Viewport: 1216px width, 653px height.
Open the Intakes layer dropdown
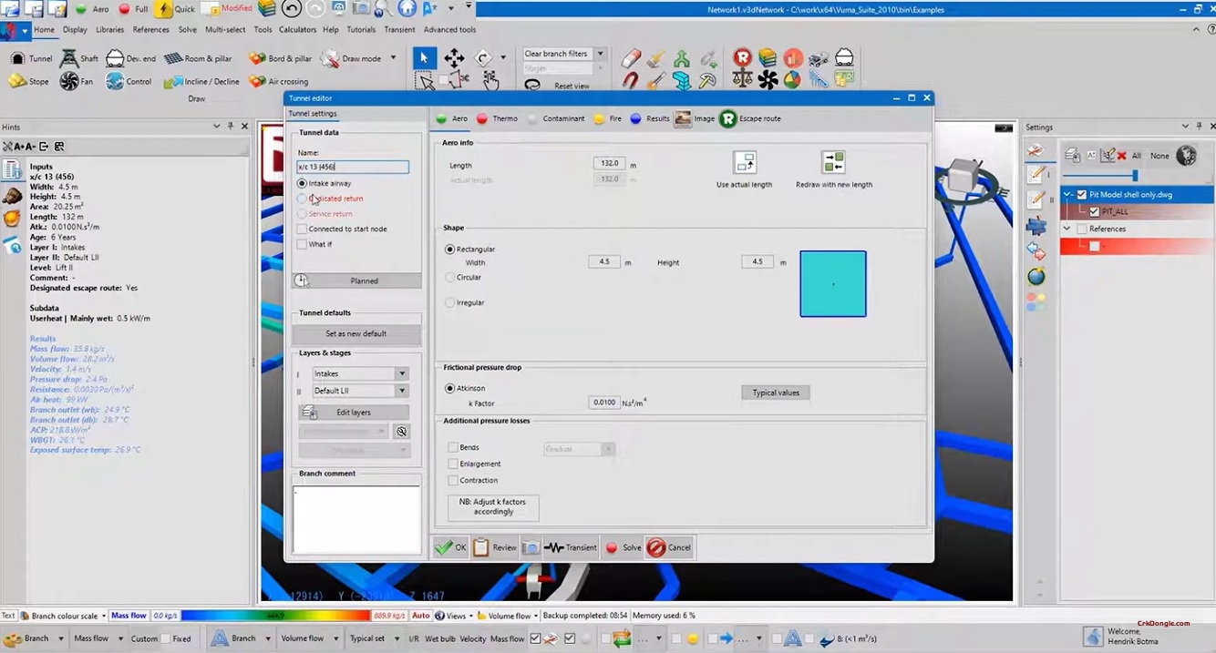tap(401, 373)
